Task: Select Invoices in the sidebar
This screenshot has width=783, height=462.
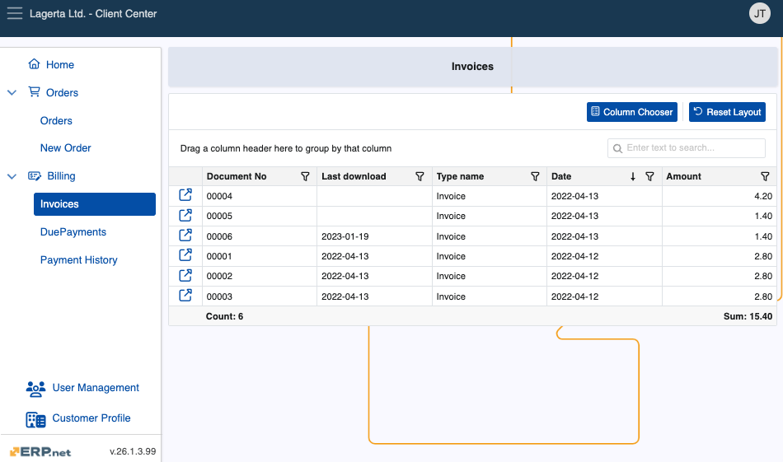Action: tap(95, 204)
